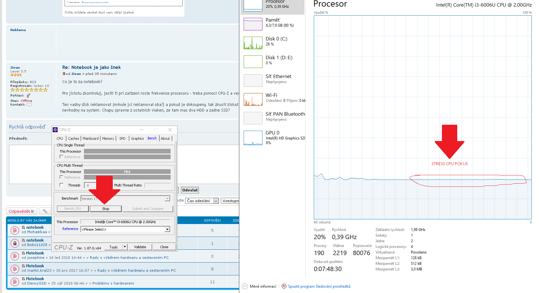Screen dimensions: 539x293
Task: Click the Close button at CPU-Z bottom
Action: 164,247
